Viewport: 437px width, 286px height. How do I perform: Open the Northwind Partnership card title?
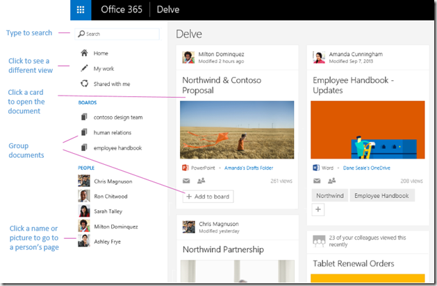click(223, 249)
